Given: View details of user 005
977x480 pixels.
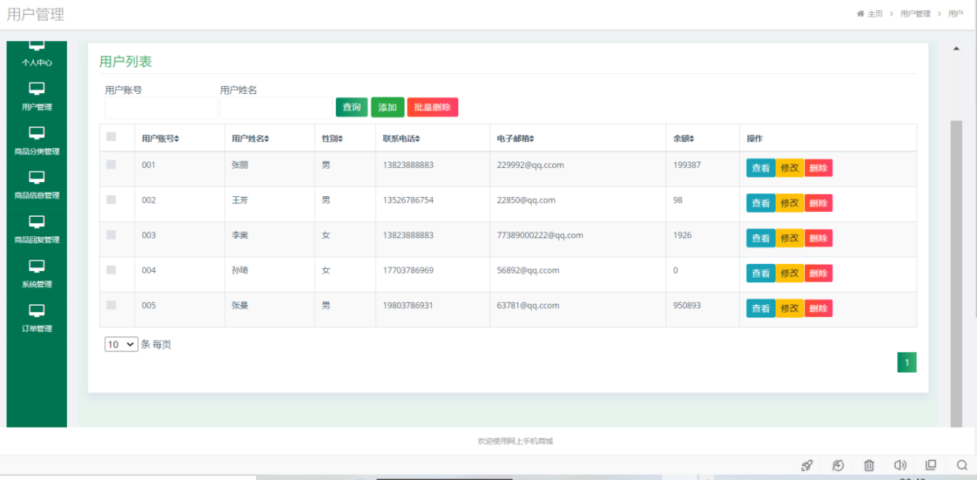Looking at the screenshot, I should (x=761, y=308).
